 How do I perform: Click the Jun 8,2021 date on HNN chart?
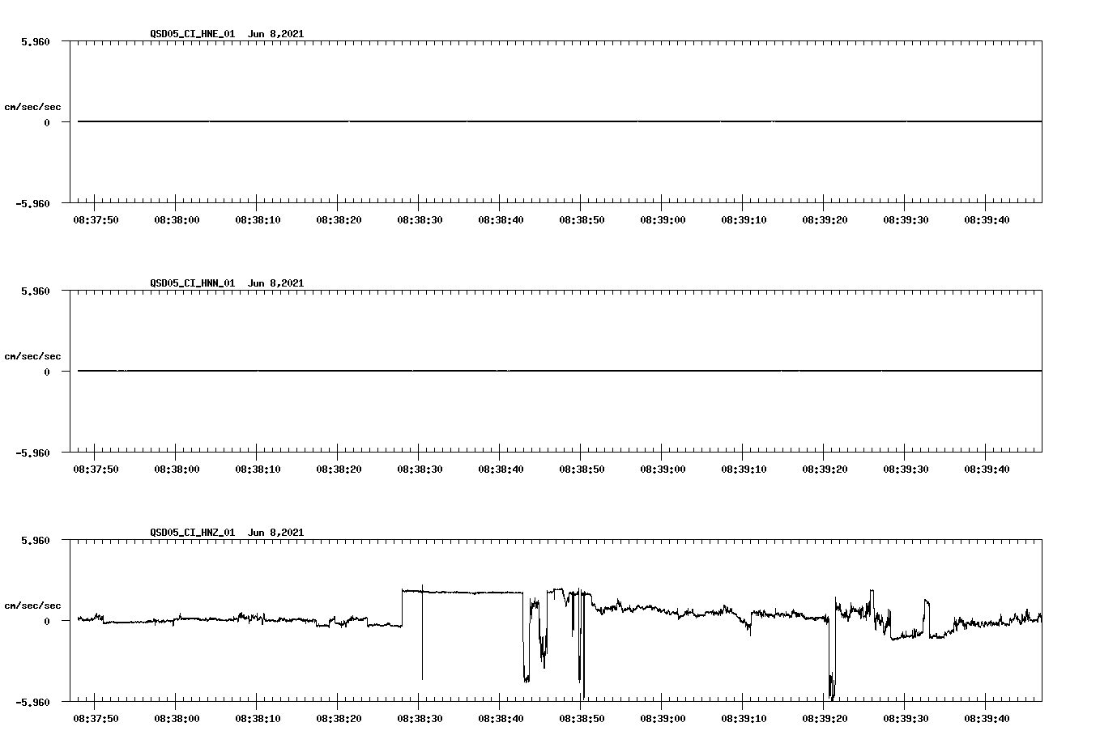pos(275,283)
